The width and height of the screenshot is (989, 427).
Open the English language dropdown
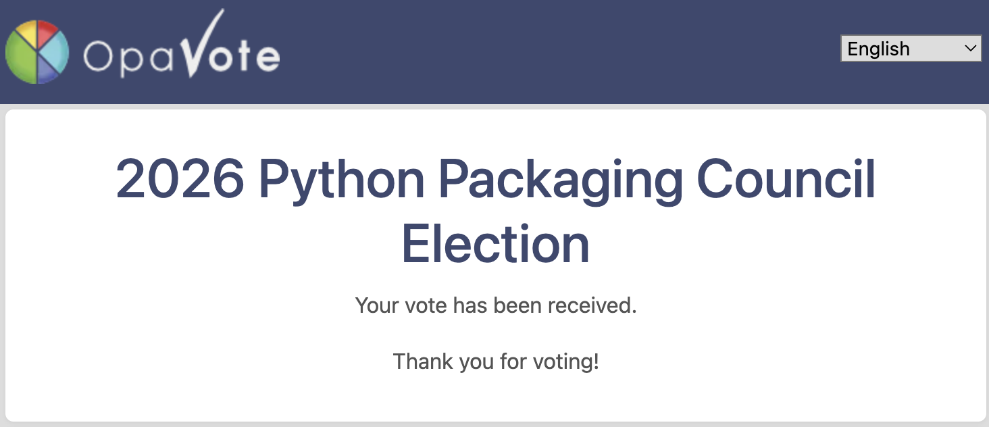pos(911,49)
